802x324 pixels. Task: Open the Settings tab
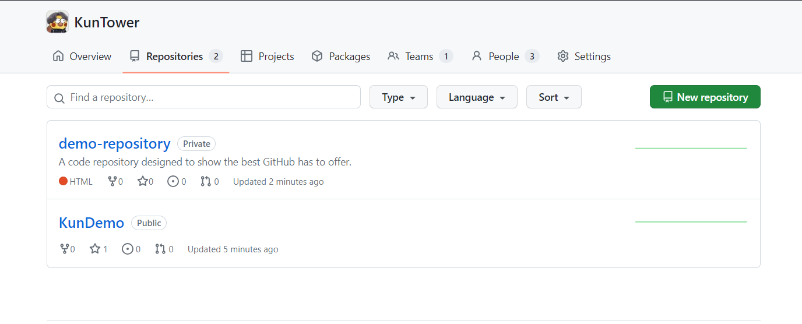(584, 57)
